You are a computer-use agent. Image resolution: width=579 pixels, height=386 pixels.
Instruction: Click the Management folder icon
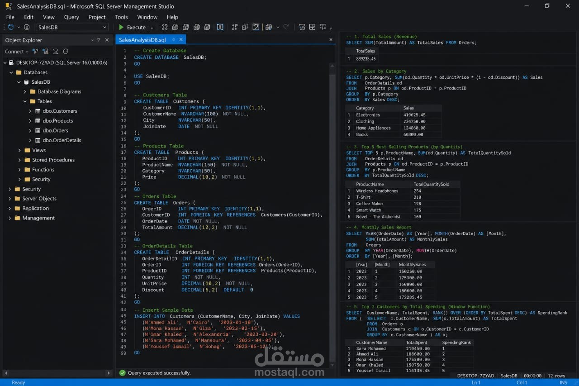click(x=17, y=218)
